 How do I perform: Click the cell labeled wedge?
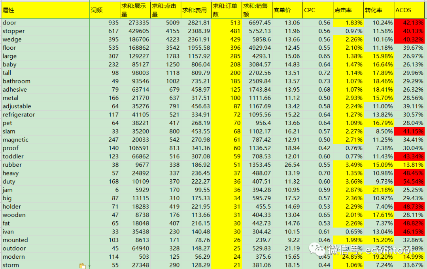pyautogui.click(x=45, y=40)
